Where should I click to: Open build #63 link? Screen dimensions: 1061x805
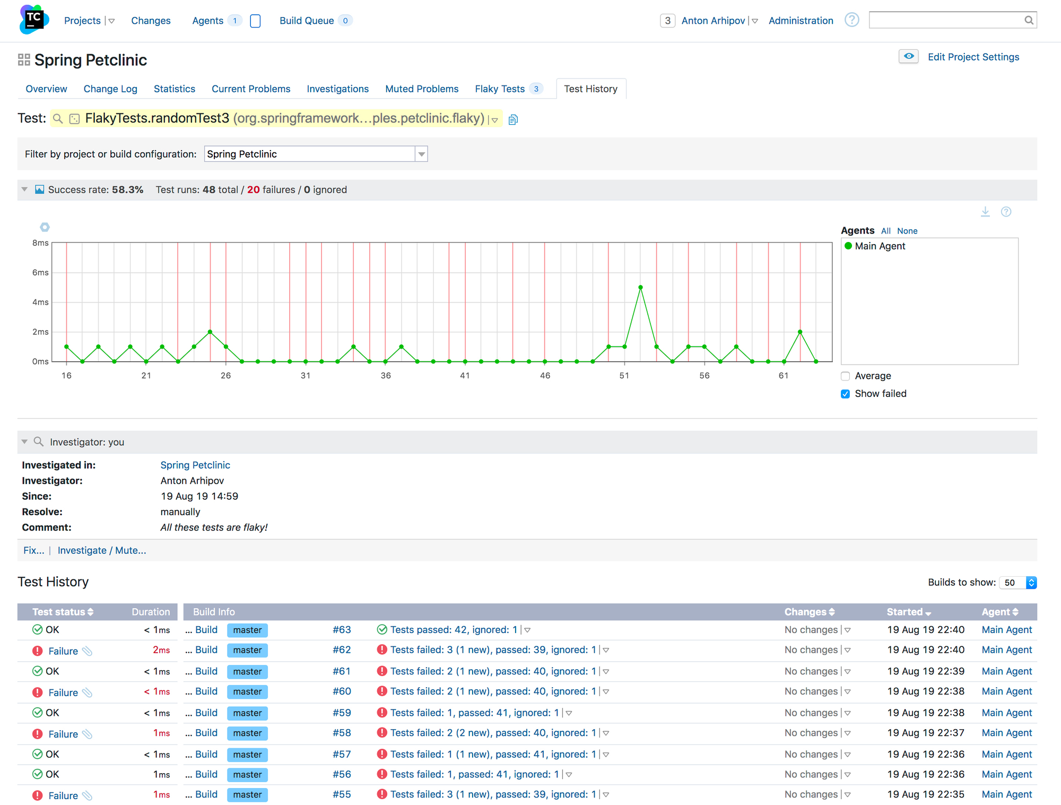coord(342,630)
